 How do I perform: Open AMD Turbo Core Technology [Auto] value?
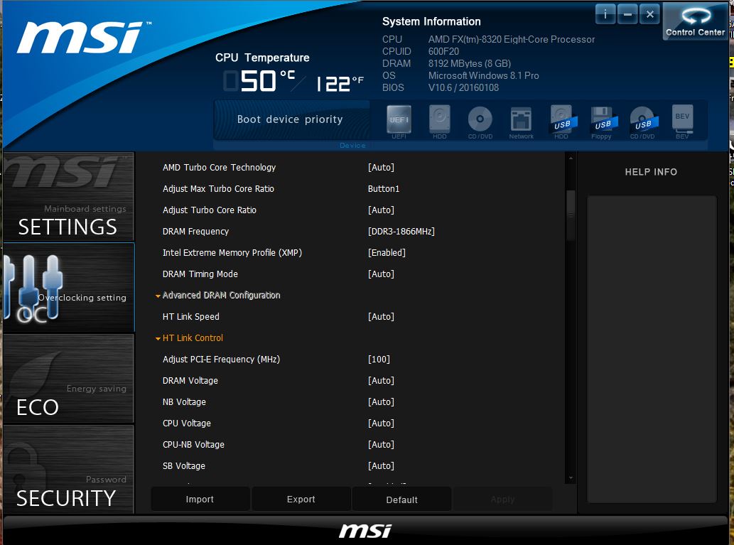381,168
